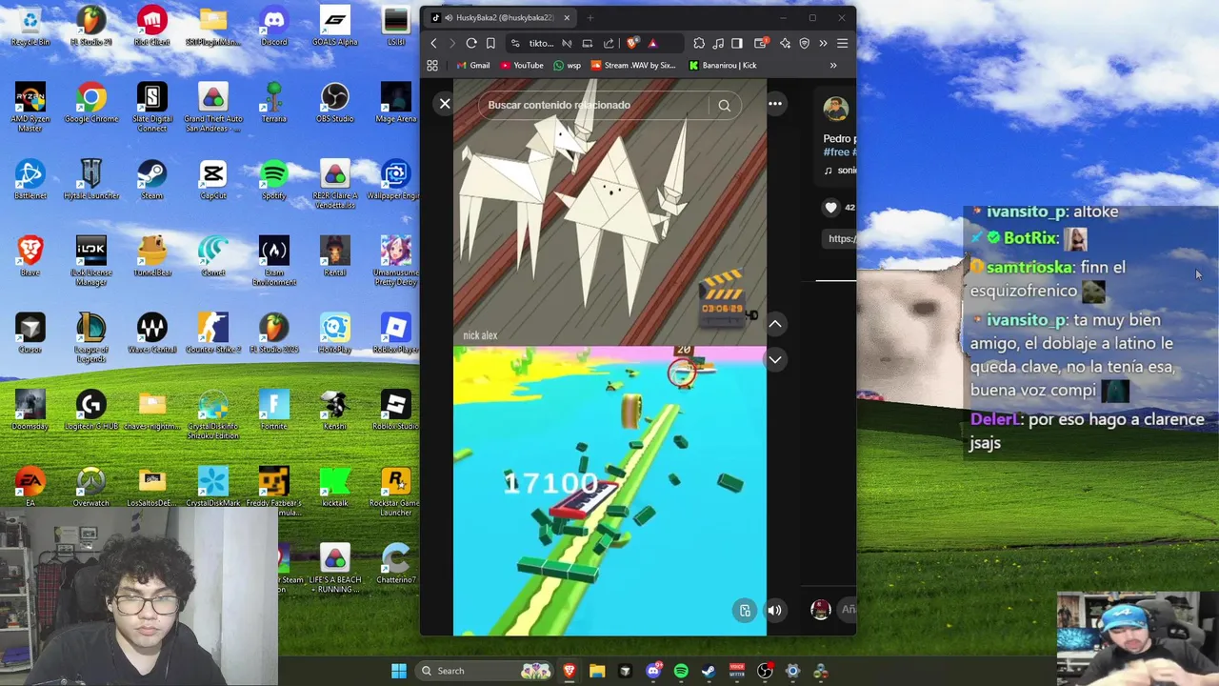Open Steam from the taskbar
The width and height of the screenshot is (1219, 686).
point(709,671)
